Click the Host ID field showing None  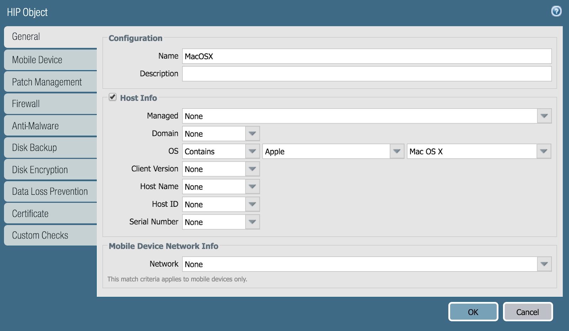point(214,204)
